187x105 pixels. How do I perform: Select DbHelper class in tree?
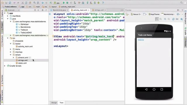(25, 24)
